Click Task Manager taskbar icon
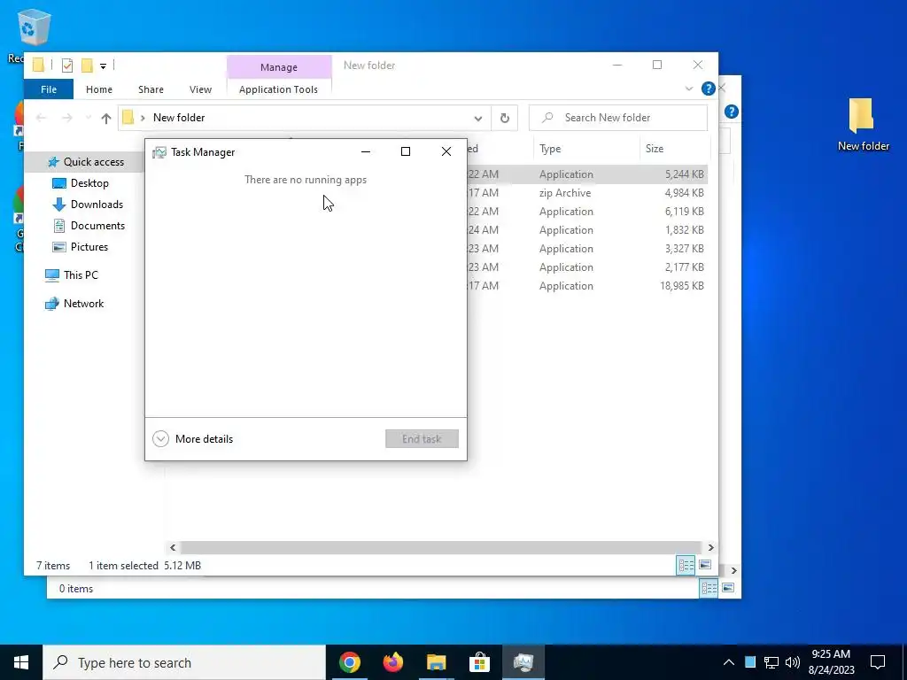The width and height of the screenshot is (907, 680). coord(523,662)
